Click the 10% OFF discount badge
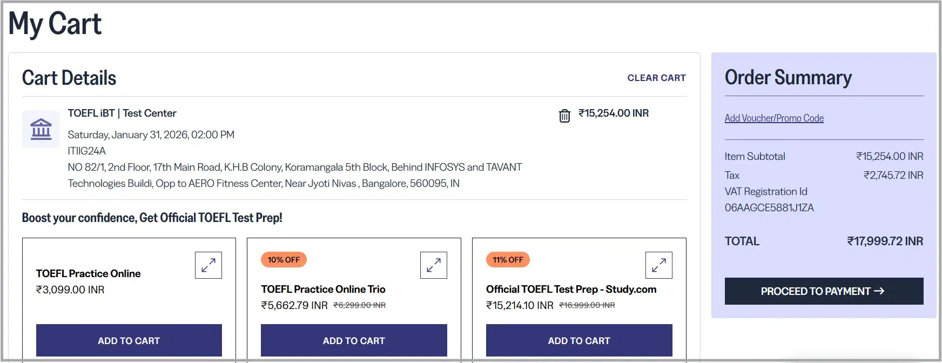Image resolution: width=942 pixels, height=363 pixels. click(284, 260)
